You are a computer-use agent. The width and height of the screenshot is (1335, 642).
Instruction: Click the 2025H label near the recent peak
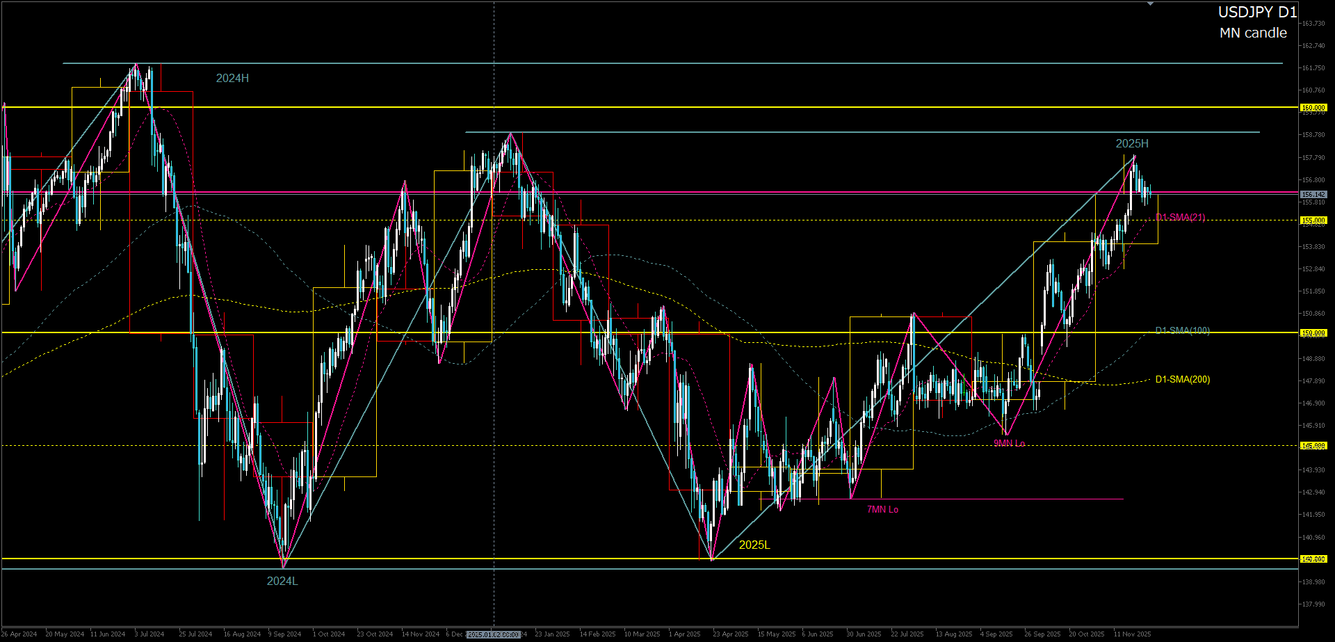pos(1132,144)
